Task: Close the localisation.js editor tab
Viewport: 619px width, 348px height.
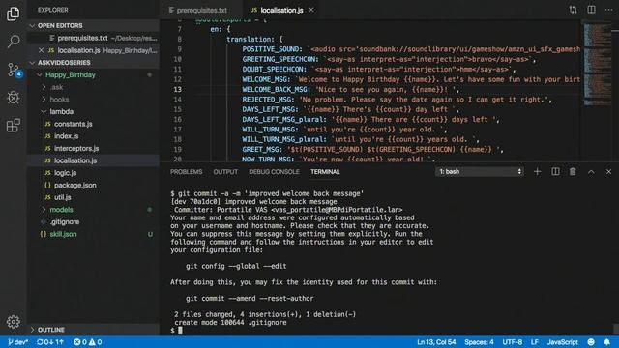Action: click(x=311, y=10)
